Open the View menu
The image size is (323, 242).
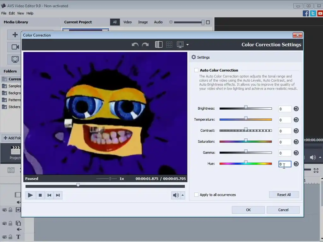(x=21, y=13)
